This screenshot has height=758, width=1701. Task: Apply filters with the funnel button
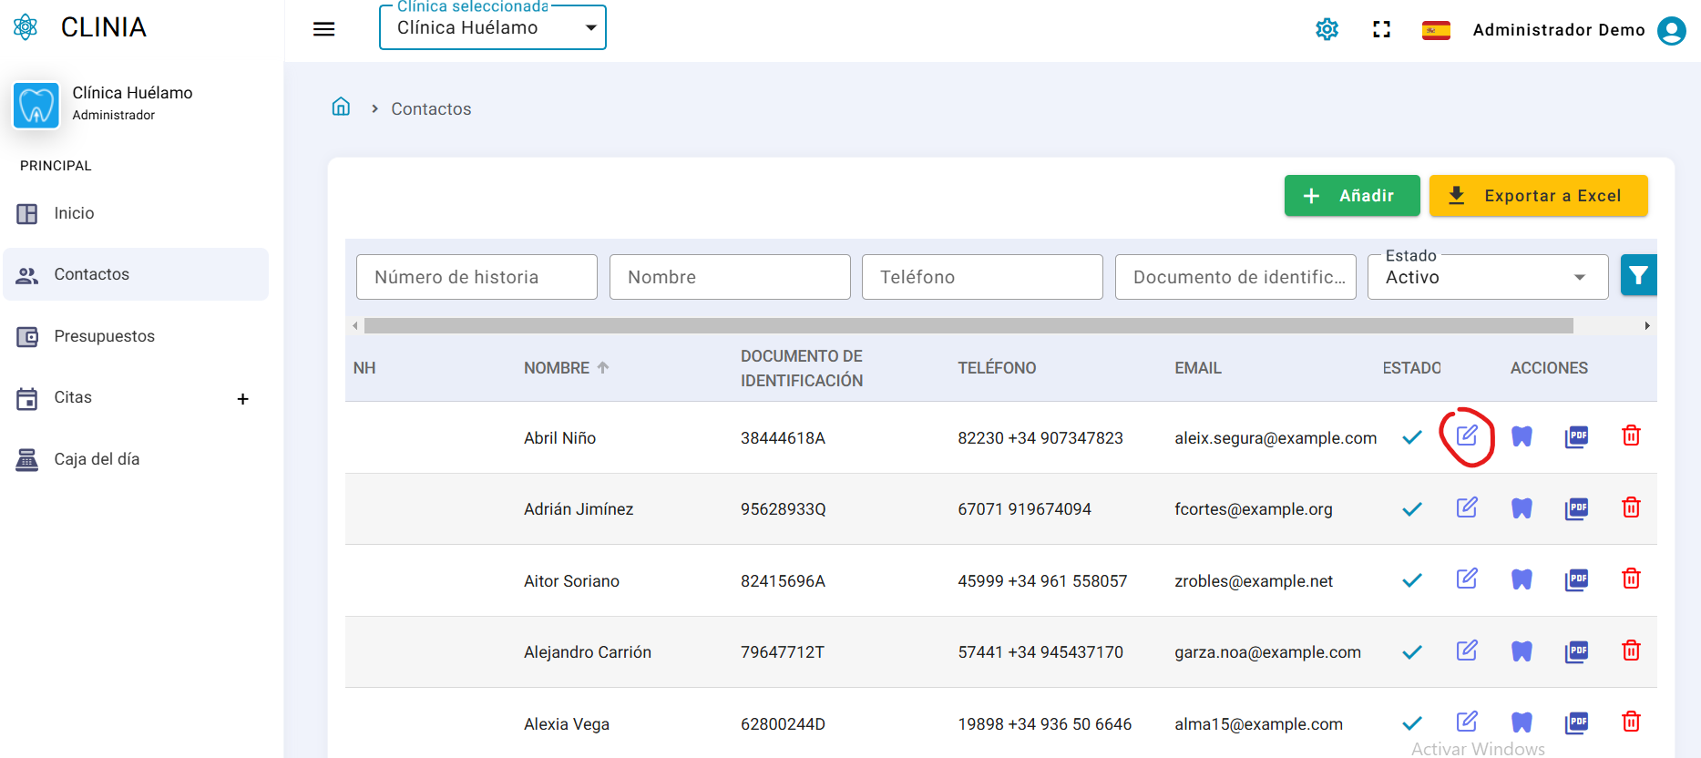(1638, 275)
